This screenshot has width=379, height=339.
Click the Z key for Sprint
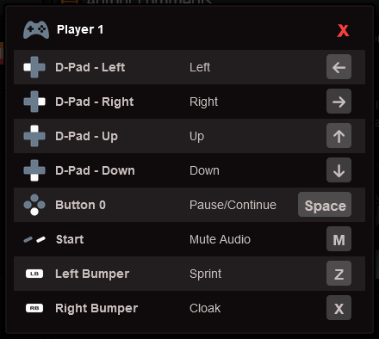pos(339,274)
